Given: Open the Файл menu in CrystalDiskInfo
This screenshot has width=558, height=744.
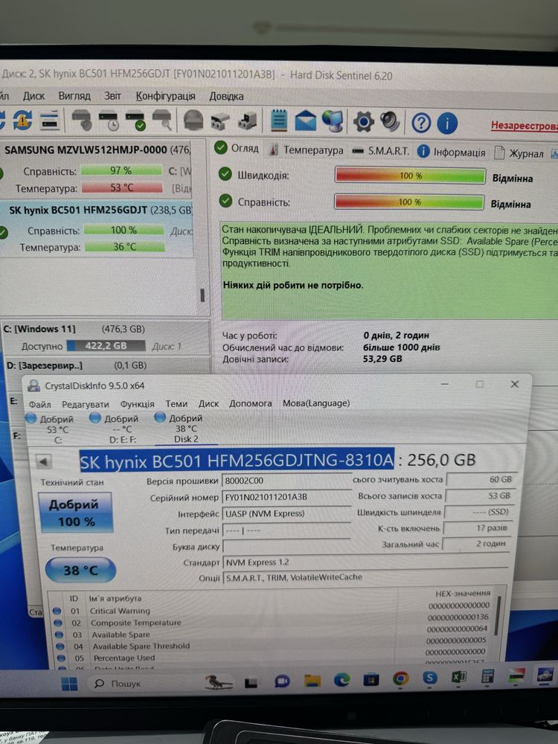Looking at the screenshot, I should pyautogui.click(x=40, y=404).
